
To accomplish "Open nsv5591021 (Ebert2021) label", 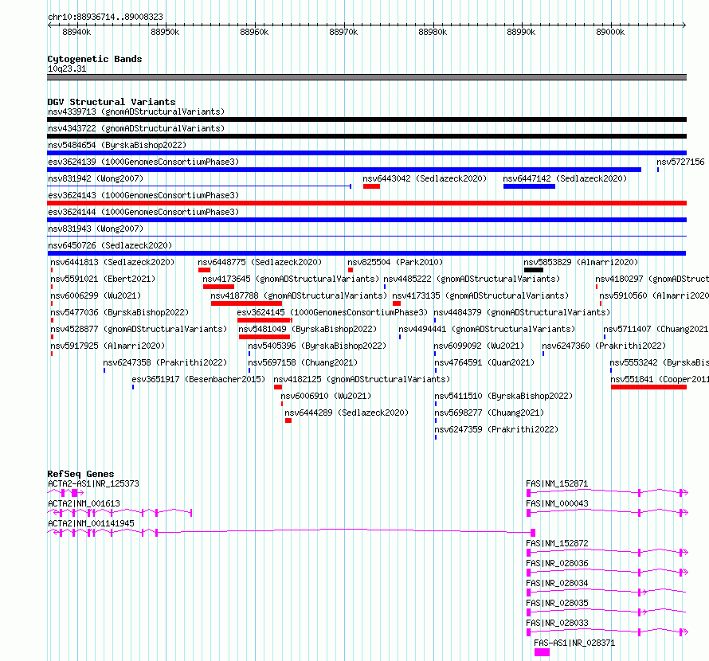I will pos(103,279).
